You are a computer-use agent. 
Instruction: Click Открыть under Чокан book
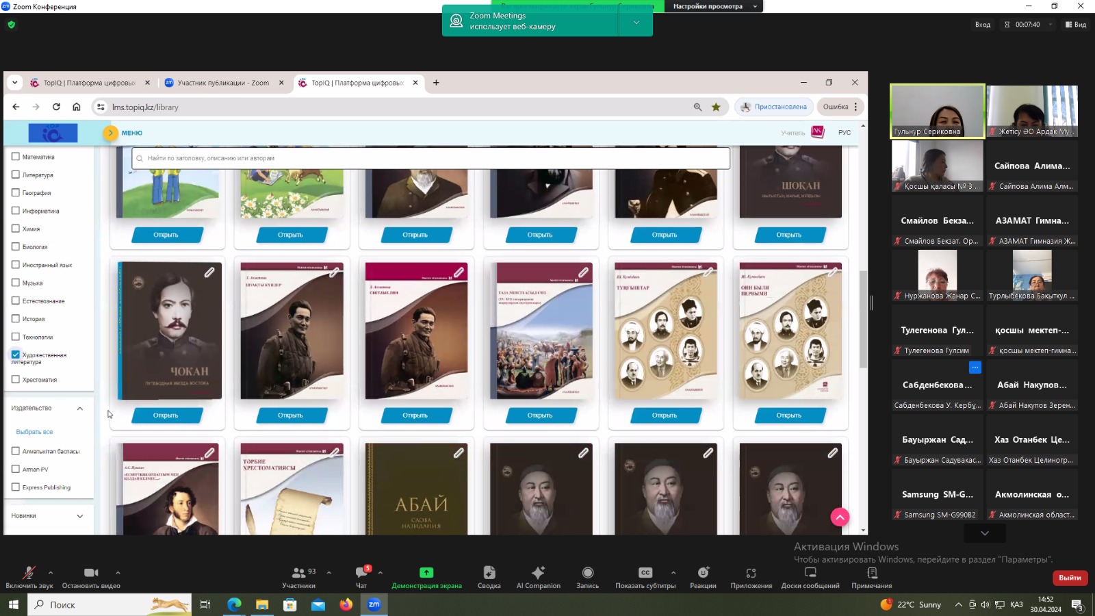pos(166,415)
